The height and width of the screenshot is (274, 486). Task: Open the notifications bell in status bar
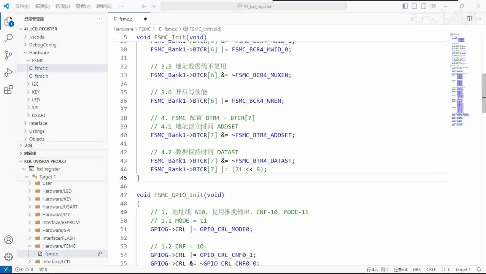point(479,269)
